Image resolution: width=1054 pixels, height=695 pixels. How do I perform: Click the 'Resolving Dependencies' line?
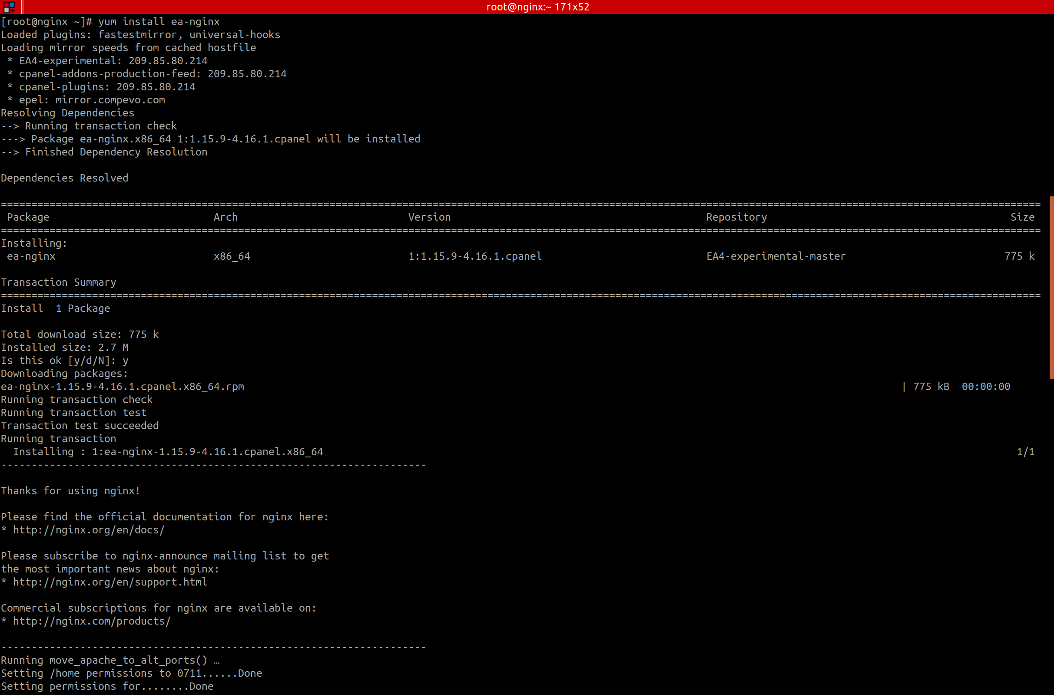67,113
